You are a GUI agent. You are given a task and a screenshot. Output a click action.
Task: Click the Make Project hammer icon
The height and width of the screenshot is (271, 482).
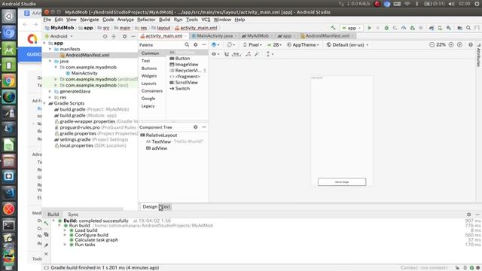333,28
